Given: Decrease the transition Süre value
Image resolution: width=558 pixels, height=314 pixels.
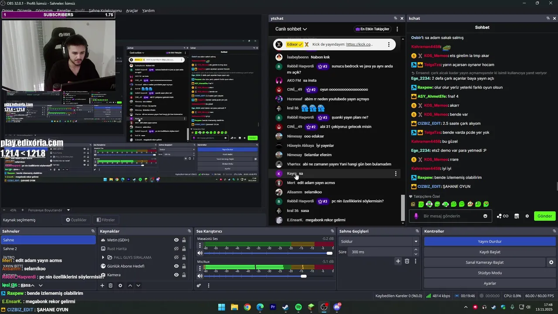Looking at the screenshot, I should tap(415, 254).
